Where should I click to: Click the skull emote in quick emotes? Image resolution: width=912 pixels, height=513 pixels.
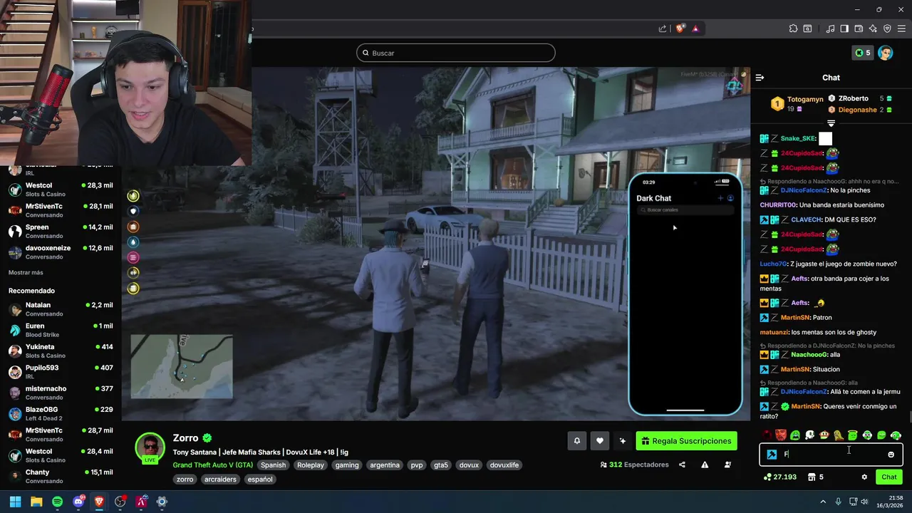809,435
